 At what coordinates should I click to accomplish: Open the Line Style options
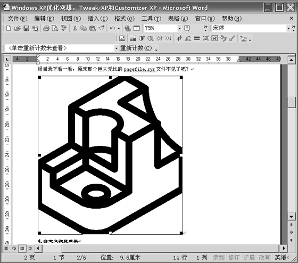197,38
